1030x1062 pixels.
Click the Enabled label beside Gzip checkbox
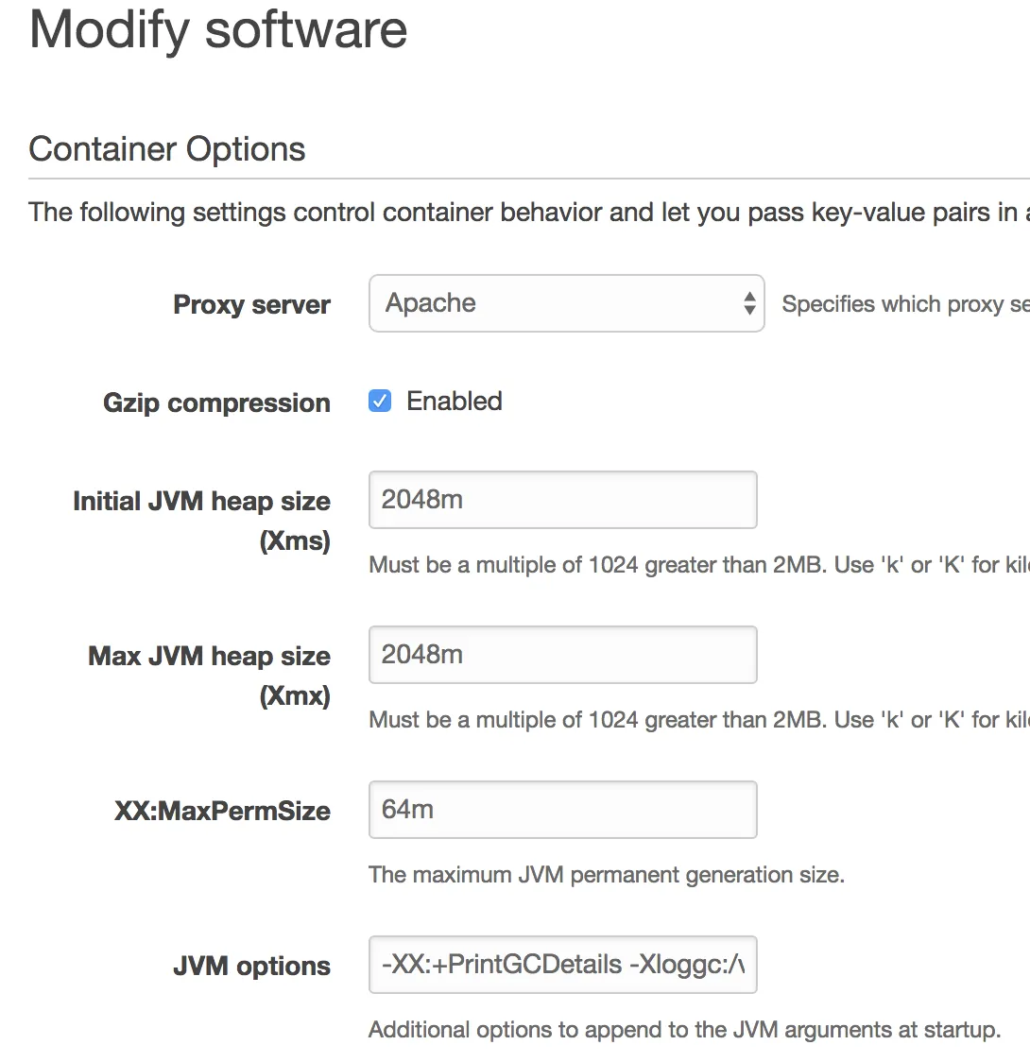pyautogui.click(x=454, y=402)
